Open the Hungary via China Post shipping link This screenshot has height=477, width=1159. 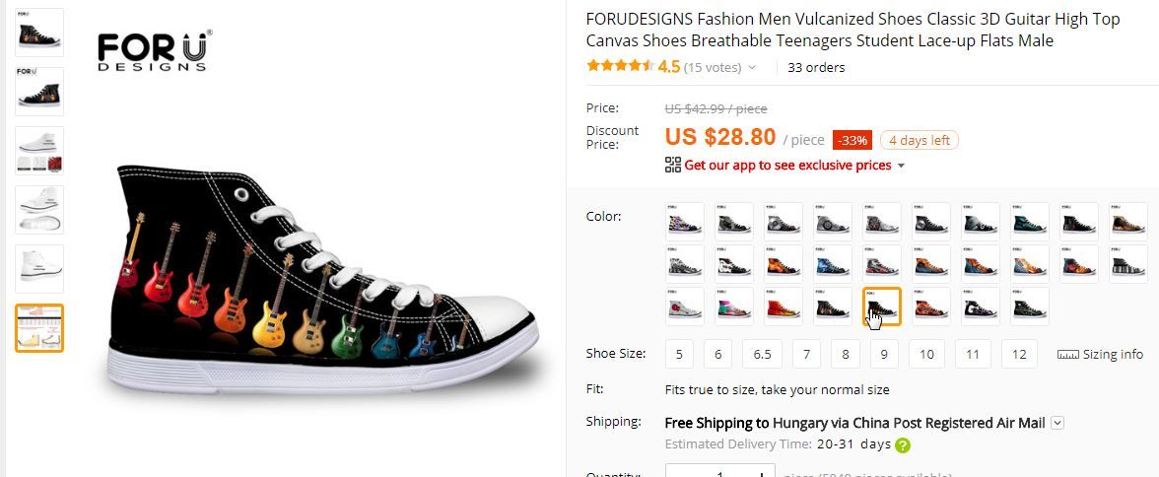tap(909, 423)
